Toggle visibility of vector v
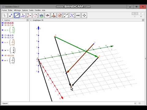The image size is (147, 110). coord(2,42)
